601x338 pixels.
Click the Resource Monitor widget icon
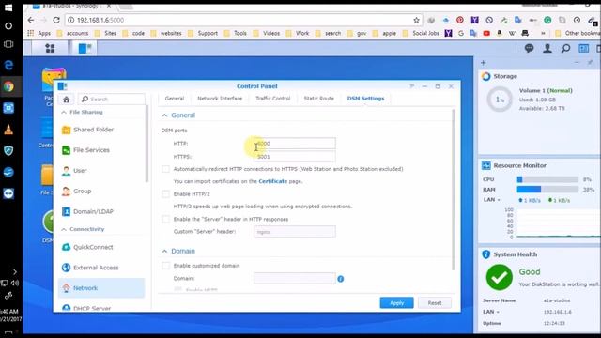(x=486, y=165)
